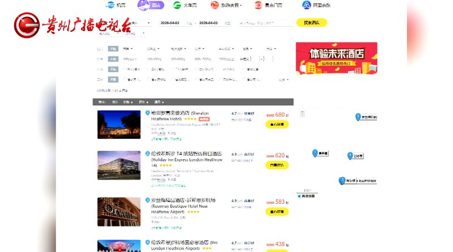This screenshot has width=453, height=252.
Task: Open details button under RMB 620 price
Action: (277, 165)
